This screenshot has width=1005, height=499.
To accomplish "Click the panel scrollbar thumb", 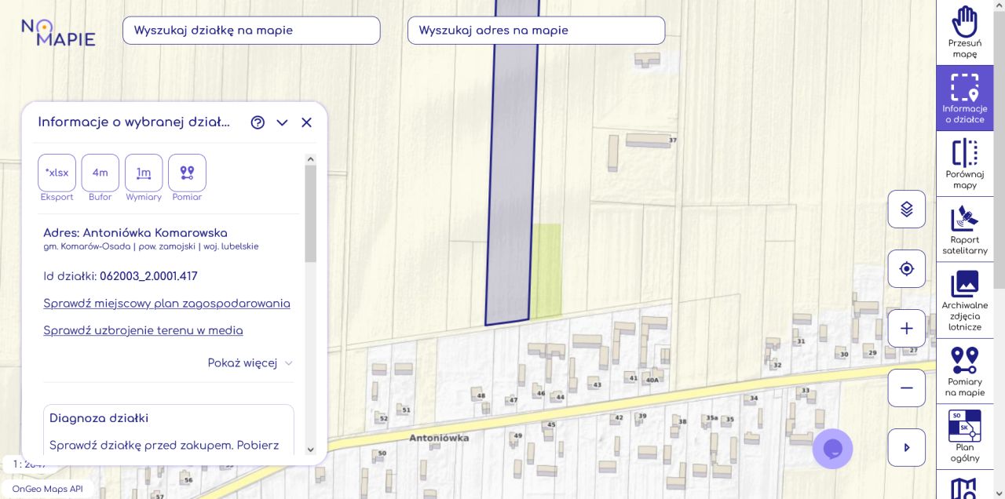I will 310,213.
